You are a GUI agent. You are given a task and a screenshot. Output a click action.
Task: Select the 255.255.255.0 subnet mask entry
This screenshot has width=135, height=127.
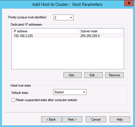[x=90, y=36]
